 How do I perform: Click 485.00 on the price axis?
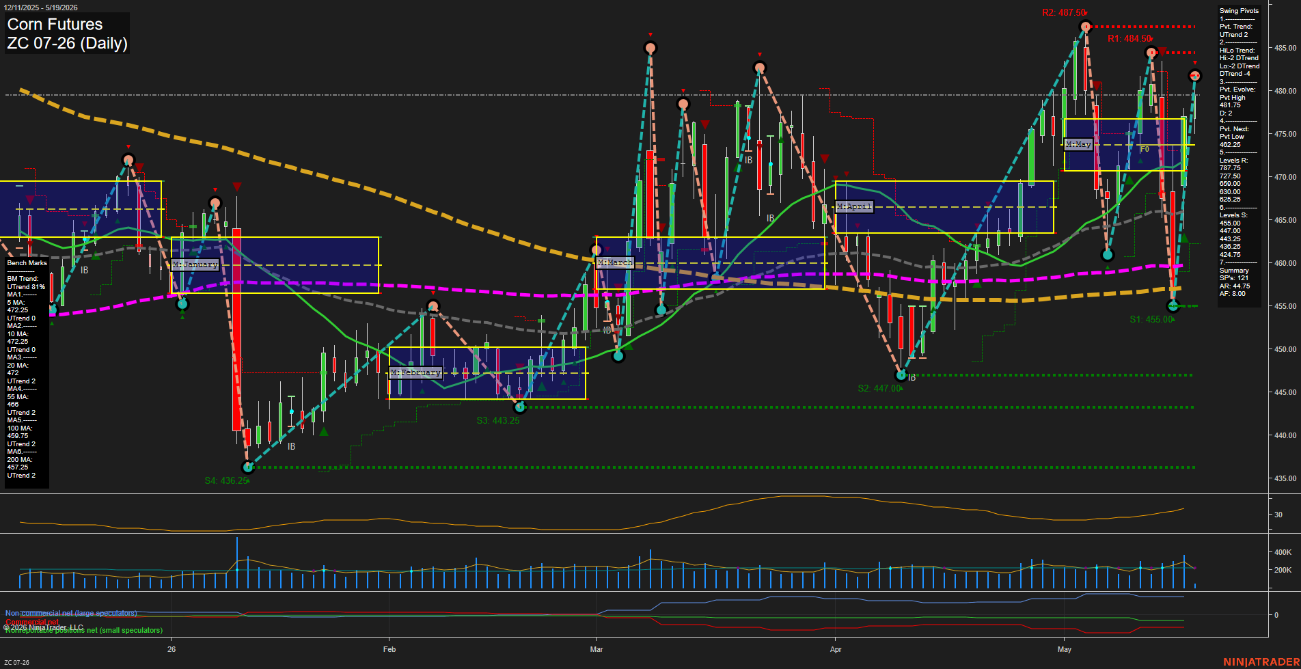tap(1285, 48)
